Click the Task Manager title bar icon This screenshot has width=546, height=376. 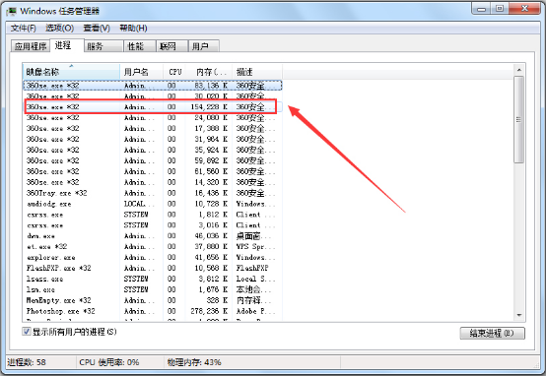[x=11, y=11]
